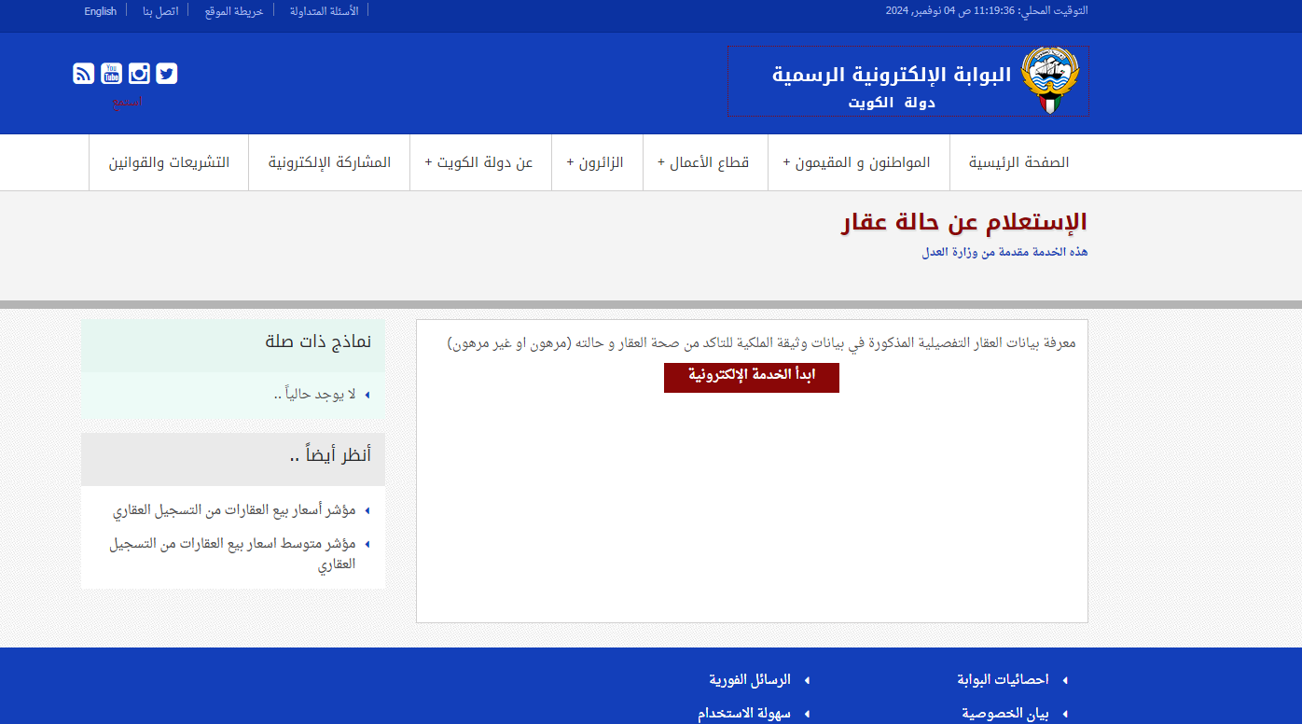Click the YouTube channel icon
This screenshot has height=724, width=1302.
pyautogui.click(x=112, y=74)
